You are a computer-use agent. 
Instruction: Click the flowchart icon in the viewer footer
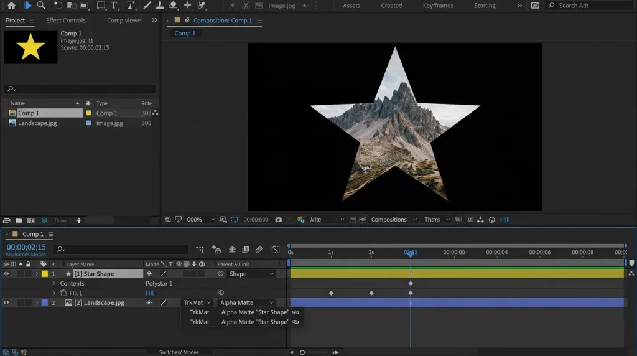pos(481,220)
